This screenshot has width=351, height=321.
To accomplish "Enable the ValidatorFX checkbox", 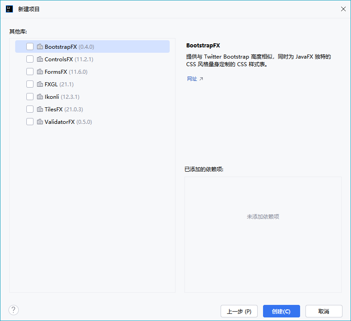I will (30, 122).
